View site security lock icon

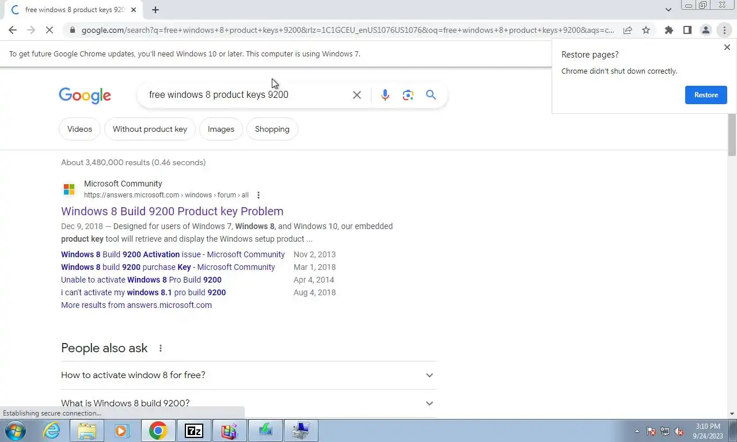coord(71,30)
